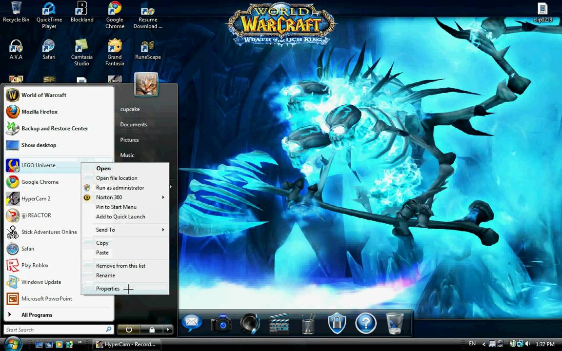Click the Windows Start orb
Viewport: 562px width, 351px height.
(13, 344)
